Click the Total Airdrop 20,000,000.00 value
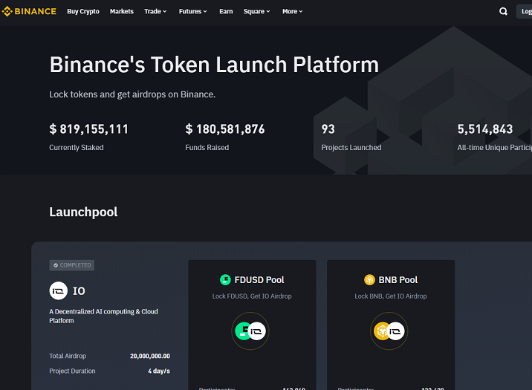The width and height of the screenshot is (532, 390). (x=150, y=356)
